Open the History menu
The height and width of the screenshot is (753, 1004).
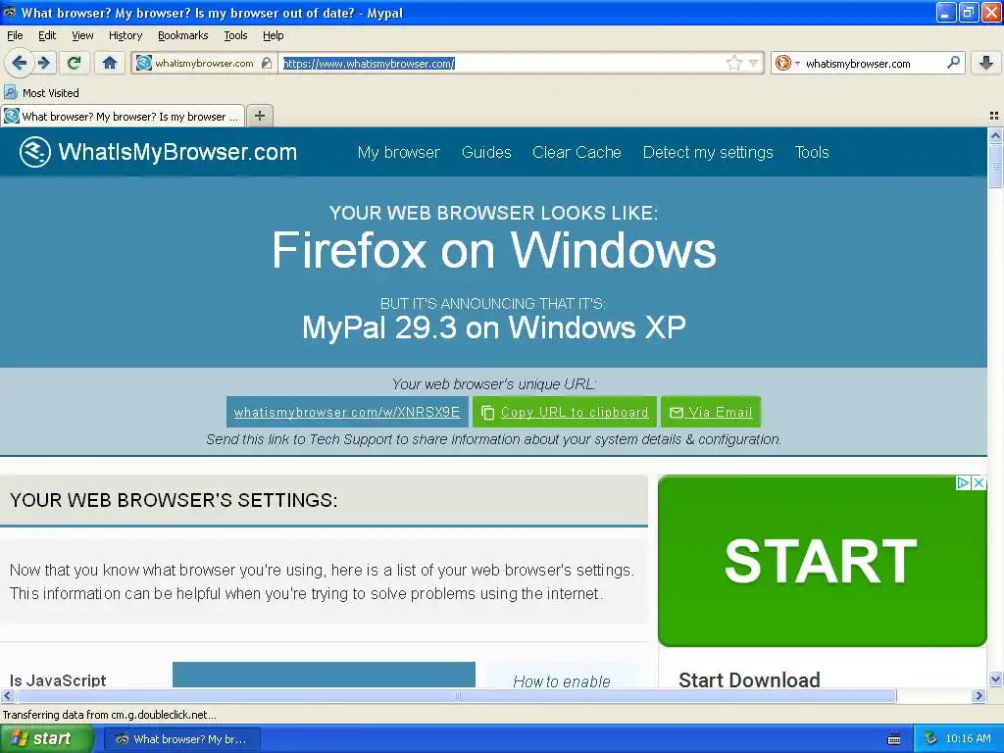[x=125, y=35]
